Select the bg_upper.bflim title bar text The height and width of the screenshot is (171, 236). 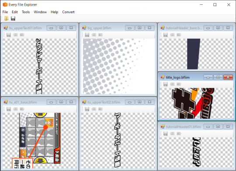point(99,28)
